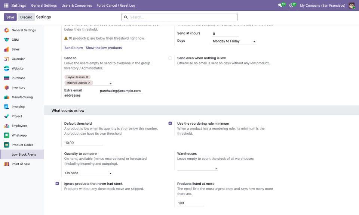Click the Invoicing sidebar icon
The width and height of the screenshot is (359, 215).
pyautogui.click(x=7, y=107)
